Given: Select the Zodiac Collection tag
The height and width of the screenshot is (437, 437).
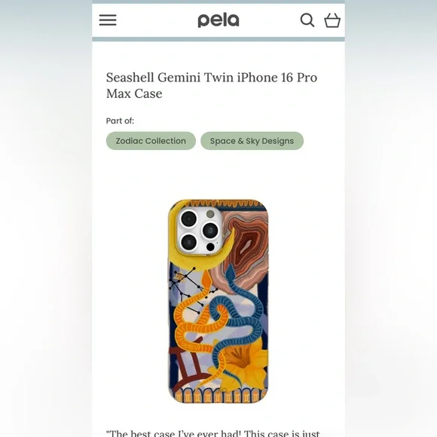Looking at the screenshot, I should [151, 141].
